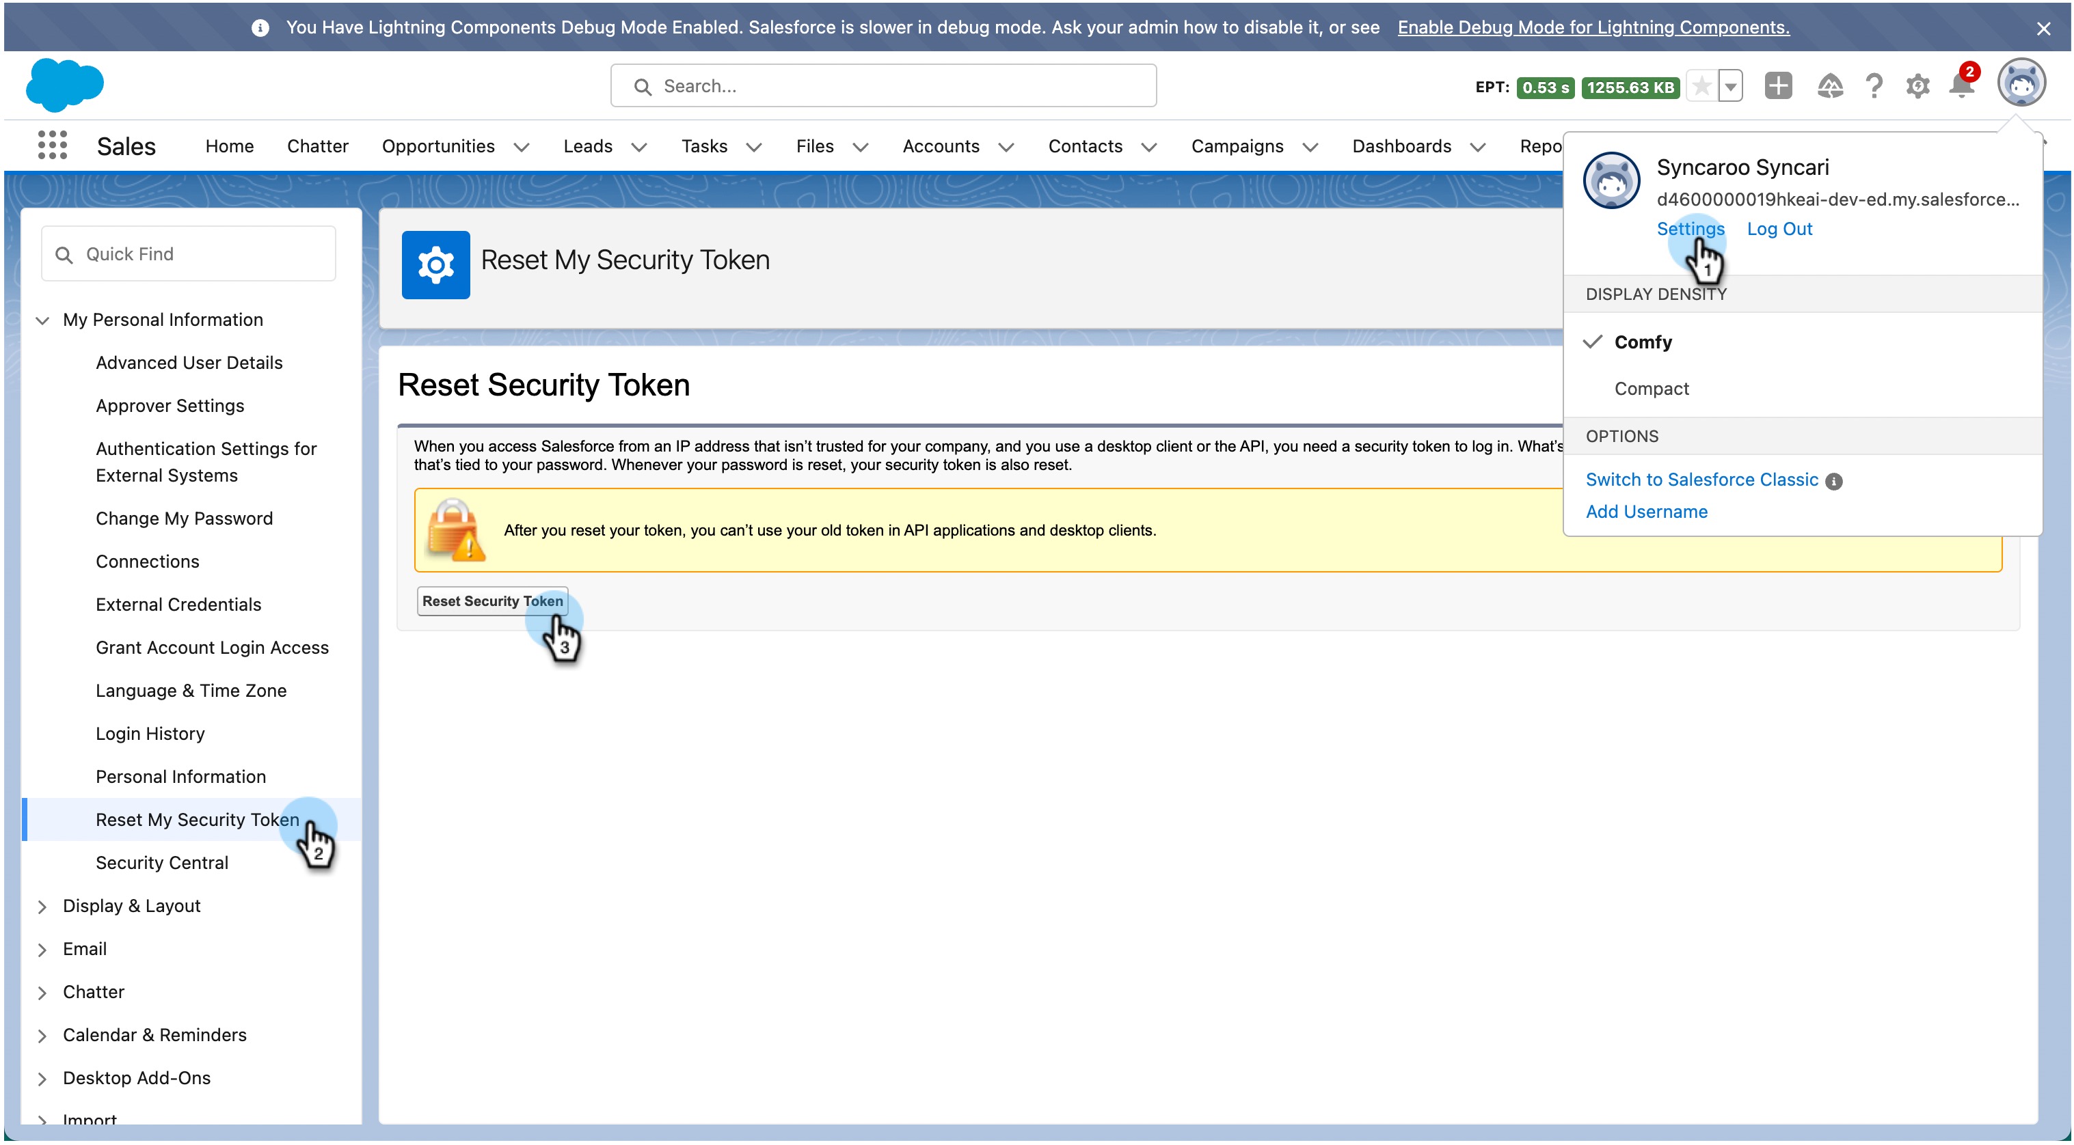Click info icon beside Switch to Classic
Image resolution: width=2074 pixels, height=1145 pixels.
point(1834,481)
